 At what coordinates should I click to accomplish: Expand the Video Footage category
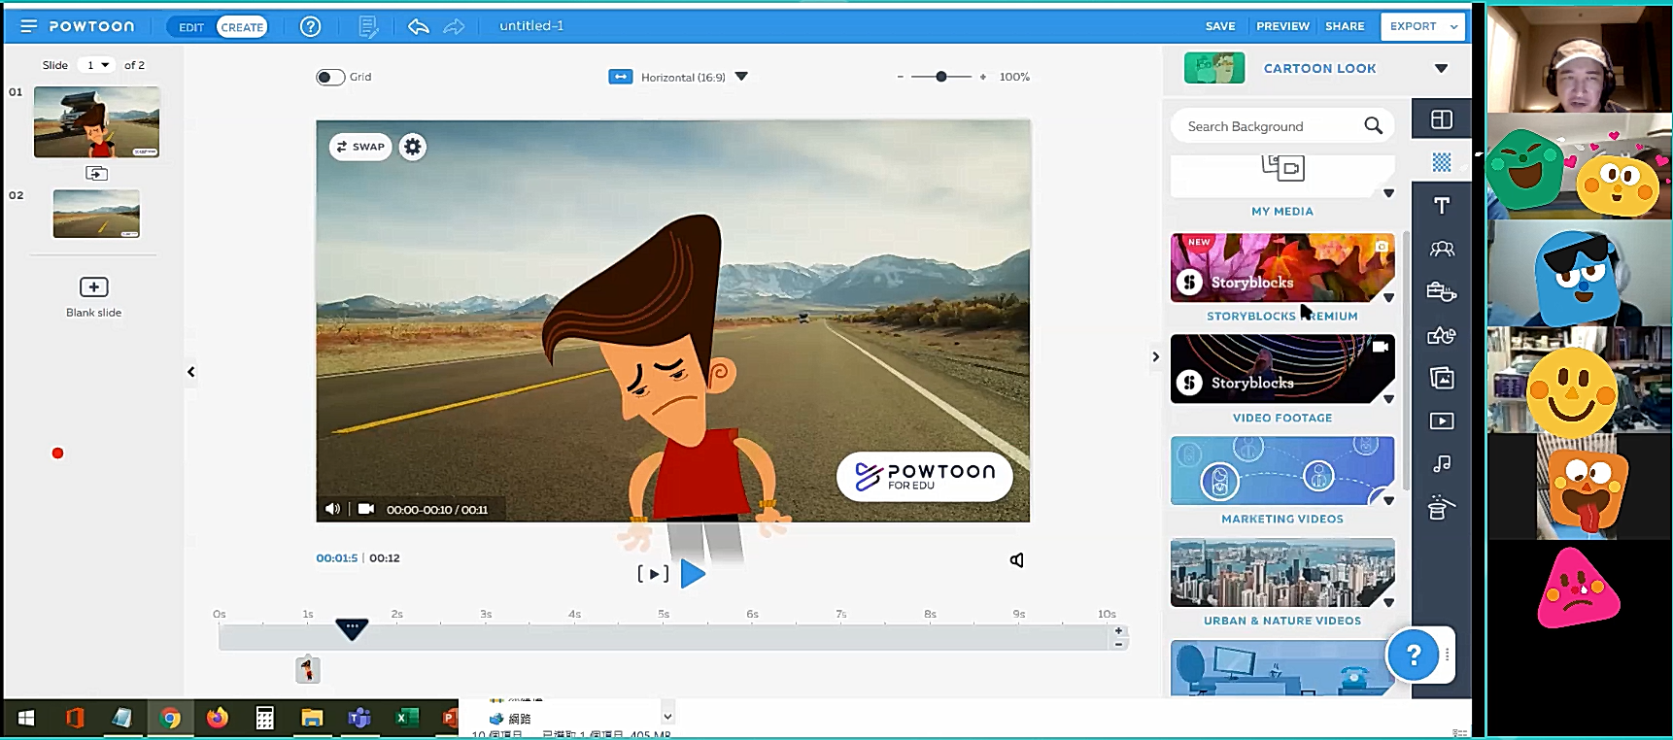(1388, 399)
